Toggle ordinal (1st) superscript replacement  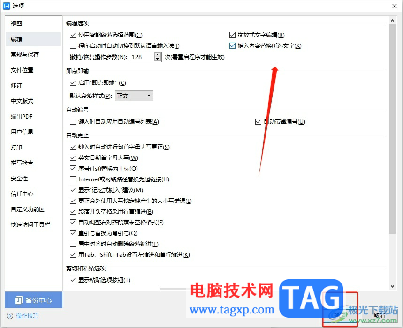(73, 168)
